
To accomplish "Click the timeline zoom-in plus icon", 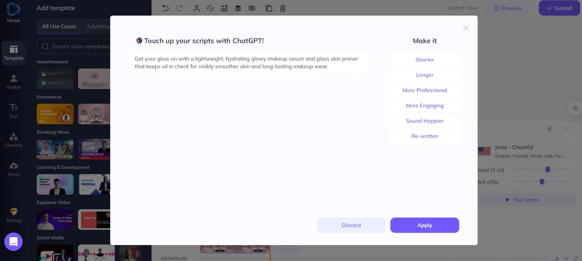I will pos(557,259).
